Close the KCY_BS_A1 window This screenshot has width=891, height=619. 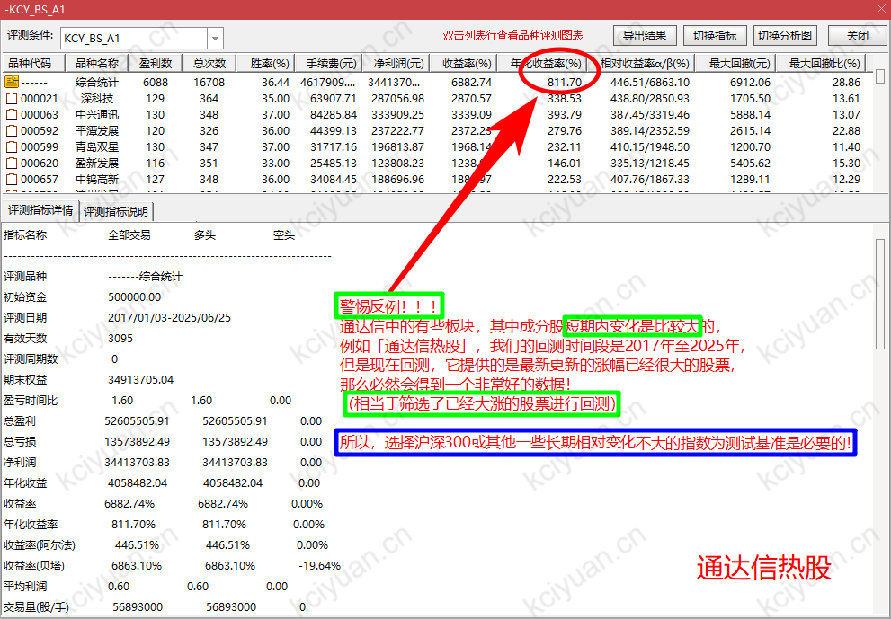coord(879,8)
